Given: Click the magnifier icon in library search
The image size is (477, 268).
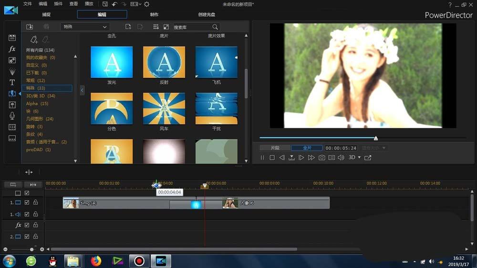Looking at the screenshot, I should click(x=215, y=27).
